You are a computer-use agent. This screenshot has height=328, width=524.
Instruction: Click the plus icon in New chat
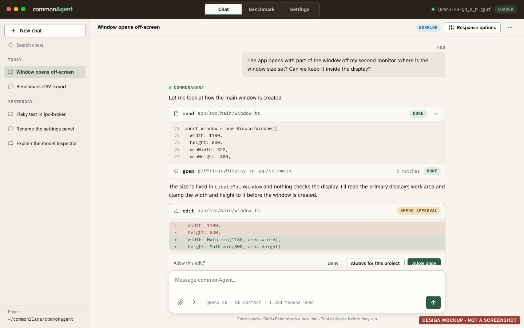point(13,31)
